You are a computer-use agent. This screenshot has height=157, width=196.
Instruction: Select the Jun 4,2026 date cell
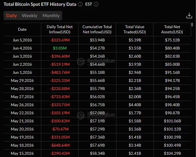click(22, 48)
